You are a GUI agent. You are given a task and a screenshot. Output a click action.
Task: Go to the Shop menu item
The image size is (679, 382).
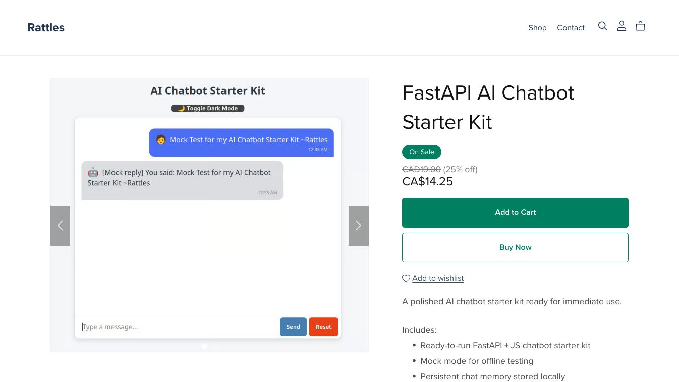(537, 28)
